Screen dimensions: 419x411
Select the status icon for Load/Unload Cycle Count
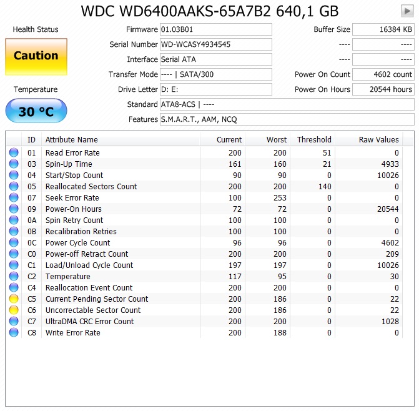[14, 265]
